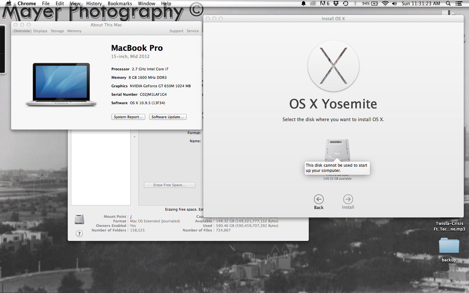
Task: Click the 149.32 GB available label
Action: (337, 179)
